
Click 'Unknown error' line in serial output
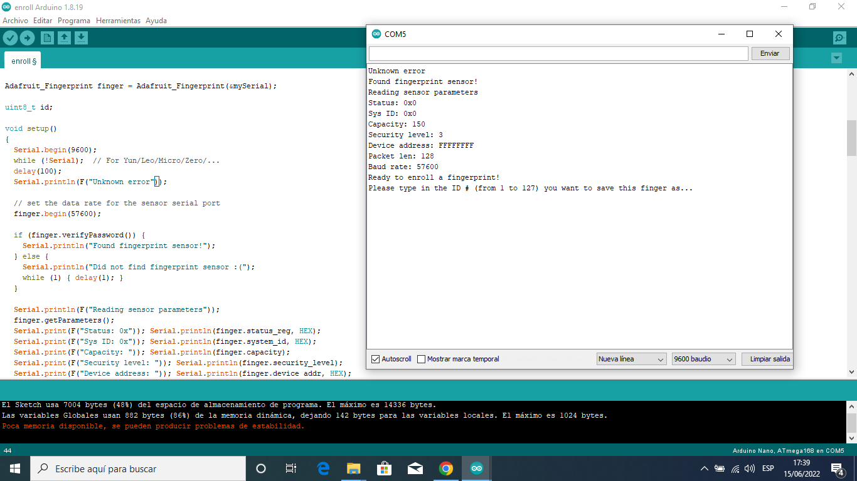click(x=397, y=71)
